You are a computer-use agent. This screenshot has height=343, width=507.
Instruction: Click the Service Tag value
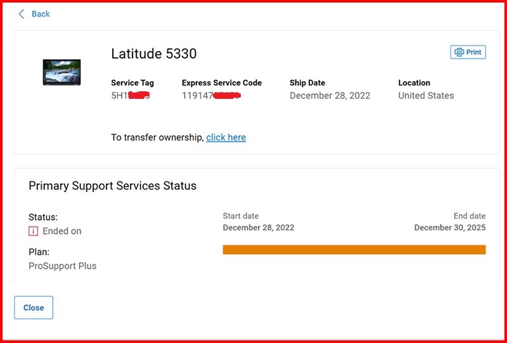pos(131,96)
